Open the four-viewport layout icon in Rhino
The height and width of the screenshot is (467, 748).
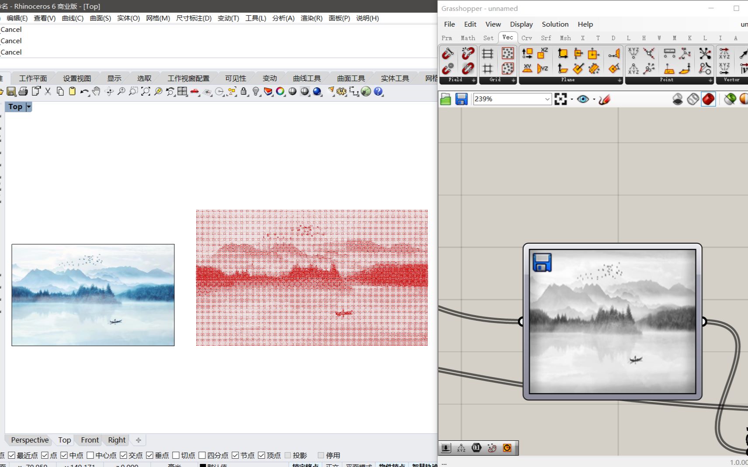click(182, 91)
